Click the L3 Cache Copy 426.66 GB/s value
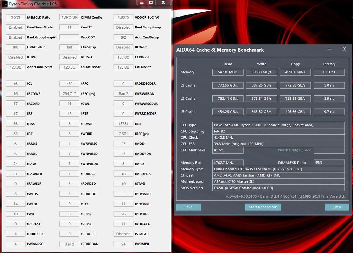The width and height of the screenshot is (353, 253). click(295, 112)
